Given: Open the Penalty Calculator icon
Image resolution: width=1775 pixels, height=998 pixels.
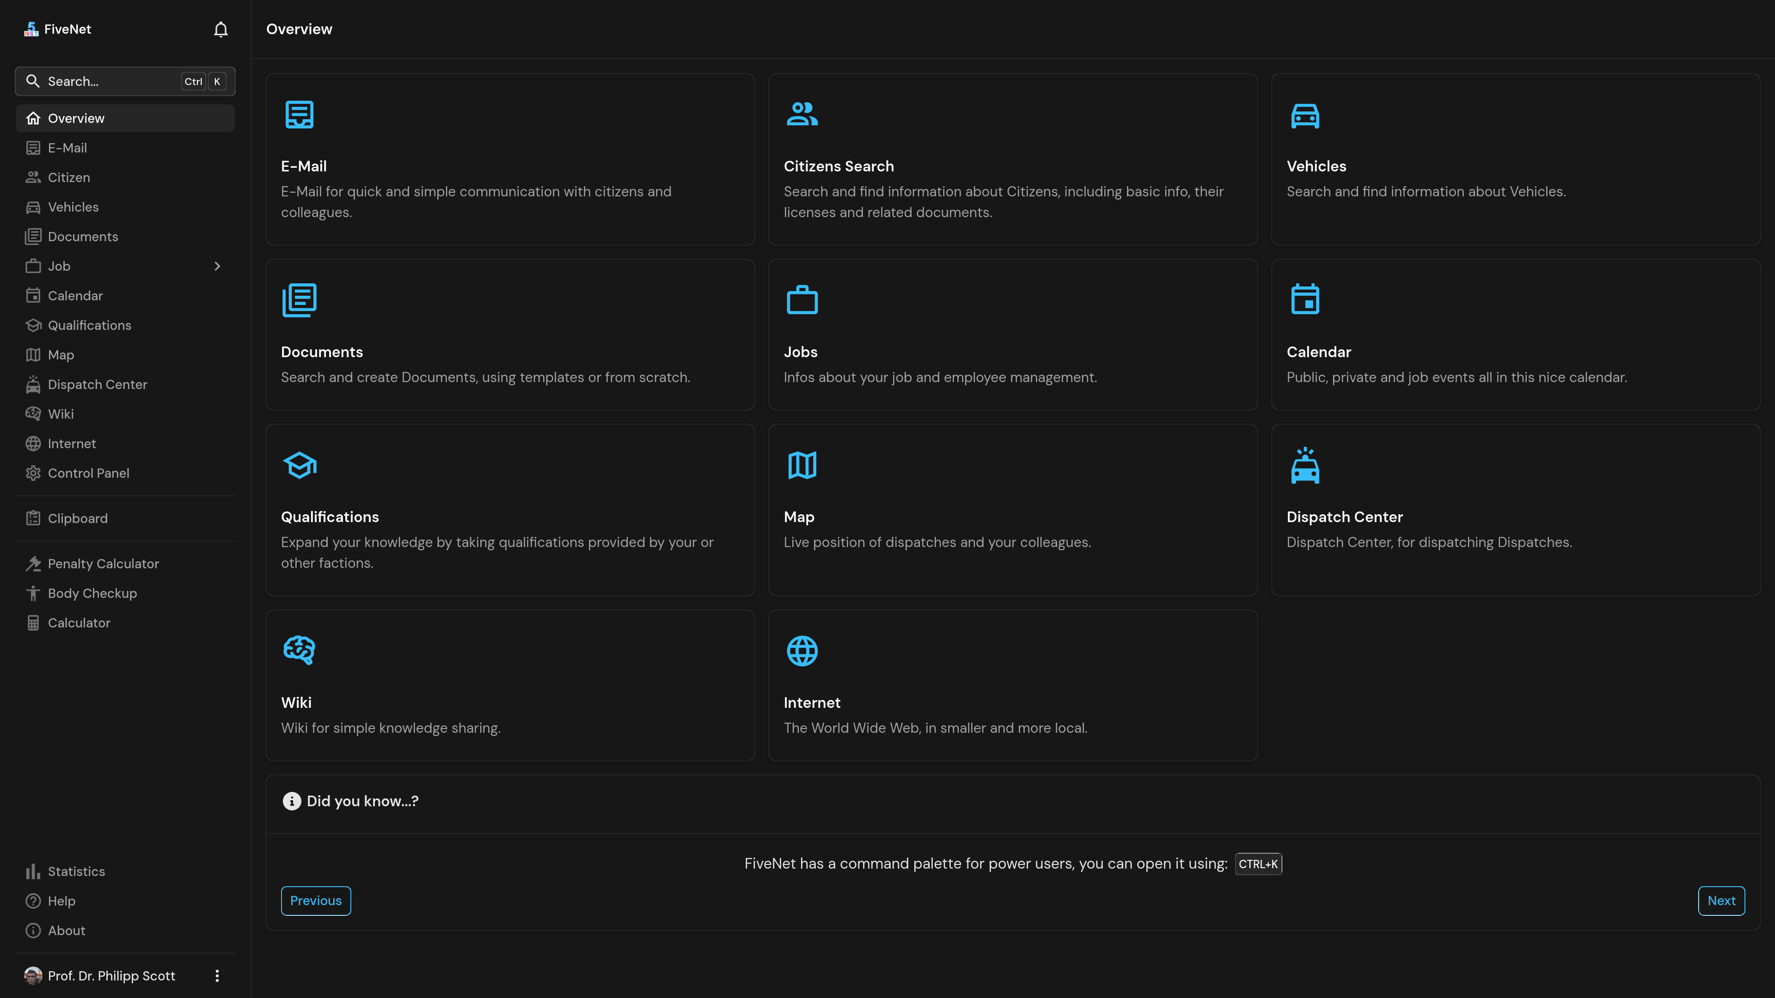Looking at the screenshot, I should click(33, 563).
